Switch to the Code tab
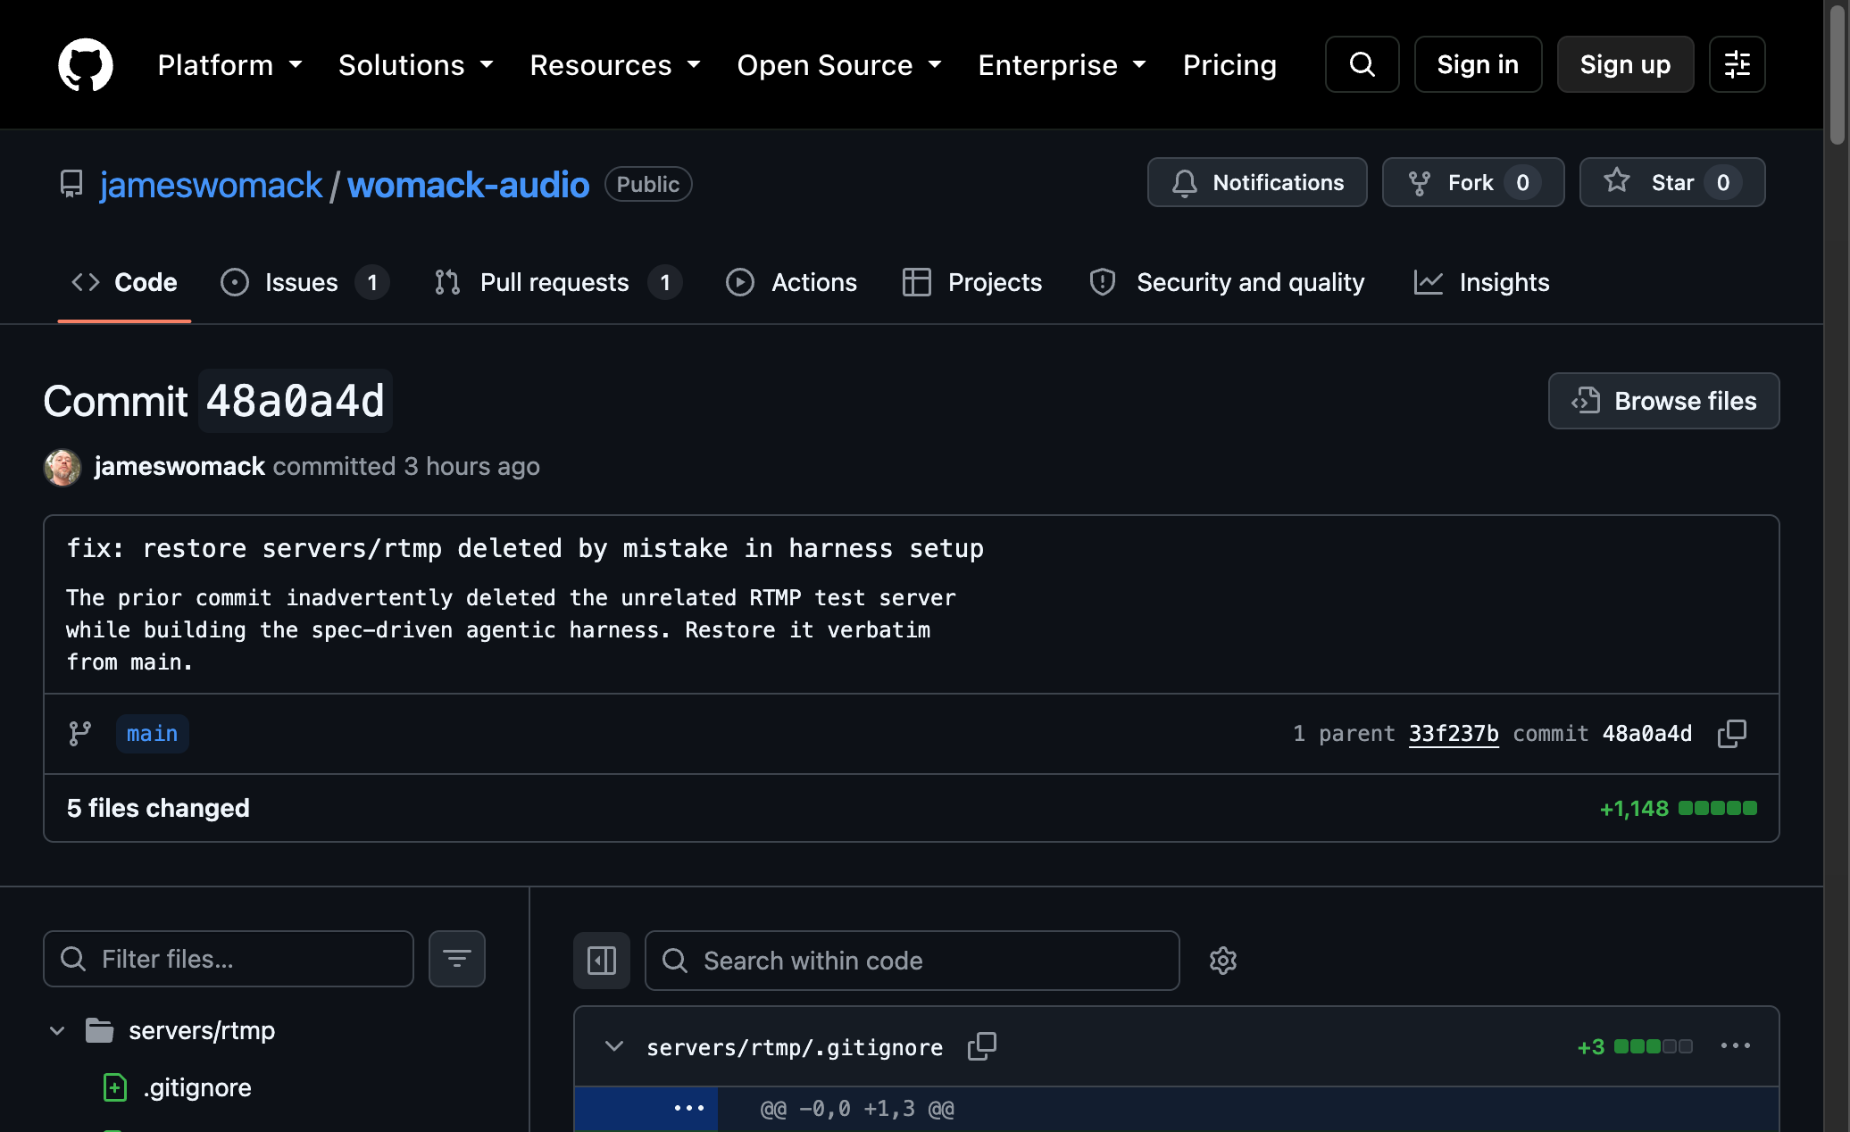Image resolution: width=1850 pixels, height=1132 pixels. [124, 282]
